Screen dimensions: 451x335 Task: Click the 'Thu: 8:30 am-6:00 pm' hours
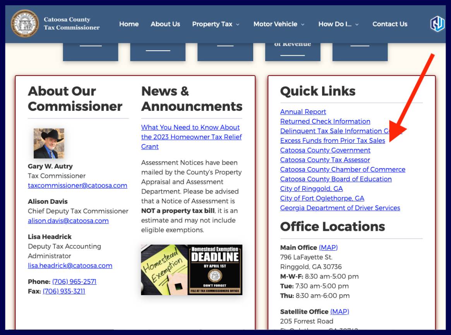point(315,295)
